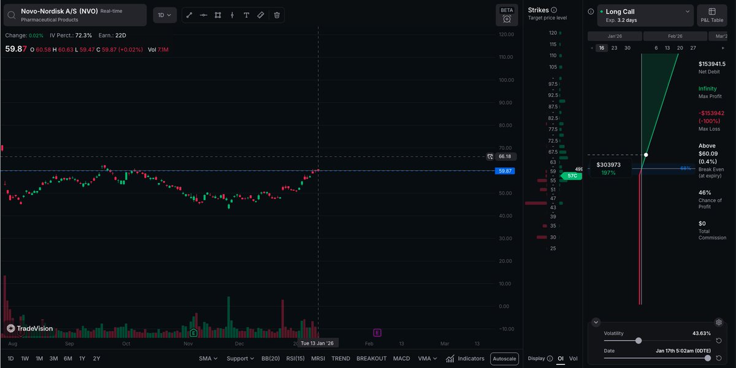Open the symbol search magnifier

click(11, 15)
